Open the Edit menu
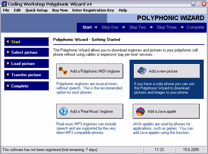The image size is (208, 154). 17,10
